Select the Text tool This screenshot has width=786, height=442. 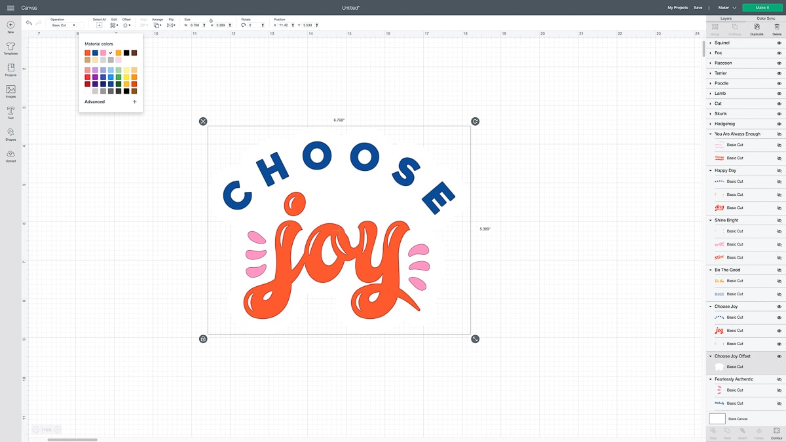10,113
